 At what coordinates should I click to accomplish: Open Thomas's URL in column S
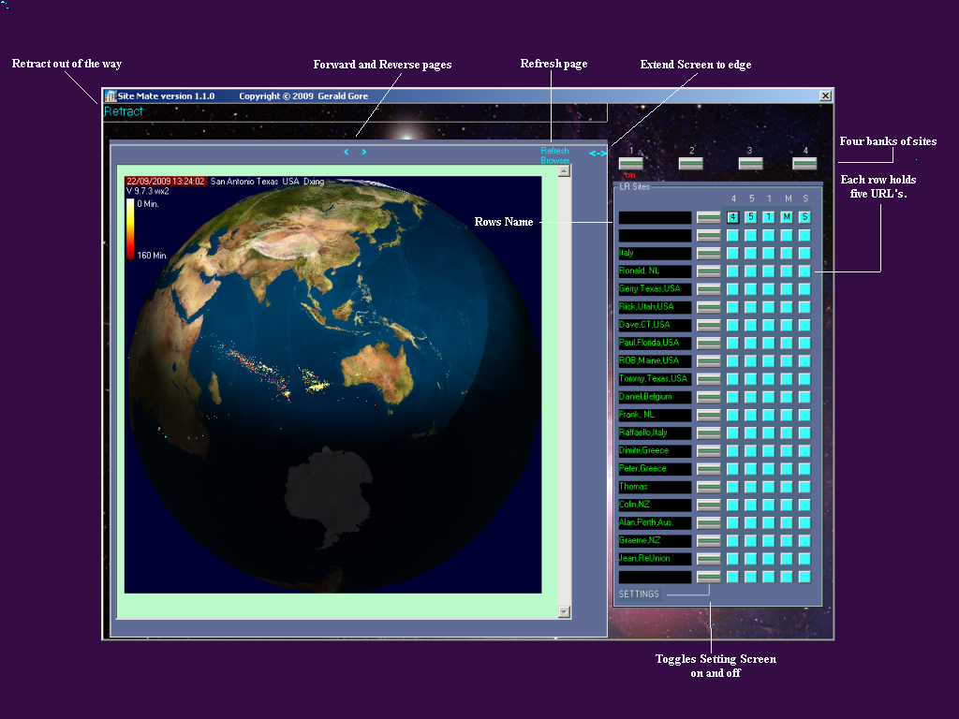804,487
